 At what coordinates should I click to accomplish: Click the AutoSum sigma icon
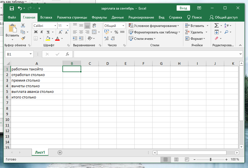[216, 25]
